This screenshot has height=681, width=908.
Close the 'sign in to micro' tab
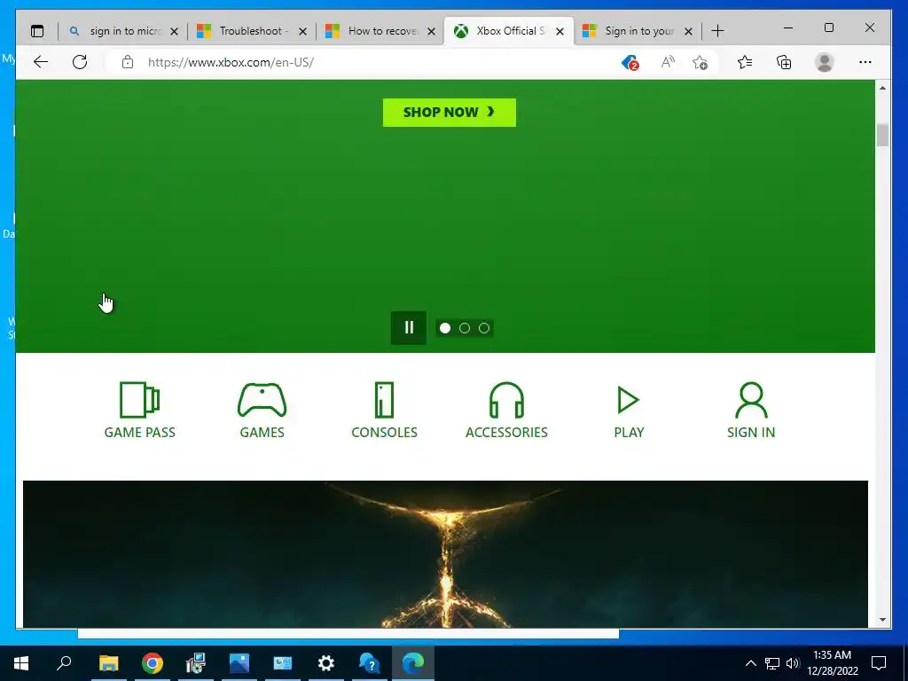pyautogui.click(x=174, y=31)
